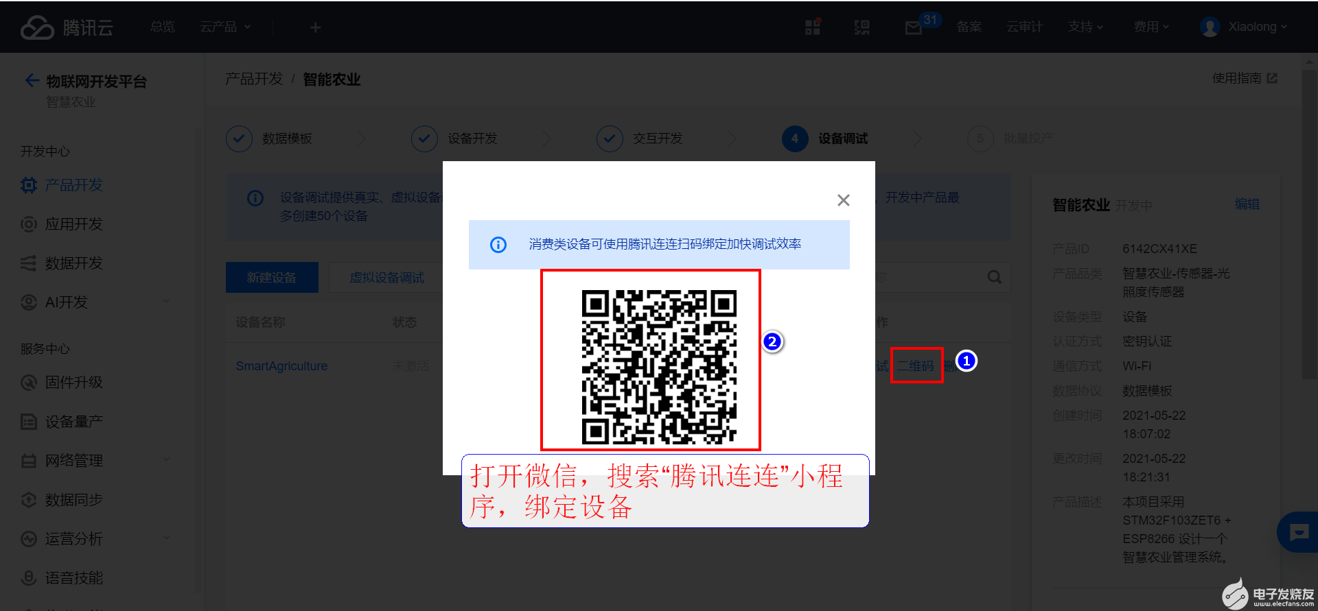The width and height of the screenshot is (1318, 611).
Task: Click the 网络管理 sidebar icon
Action: pyautogui.click(x=29, y=461)
